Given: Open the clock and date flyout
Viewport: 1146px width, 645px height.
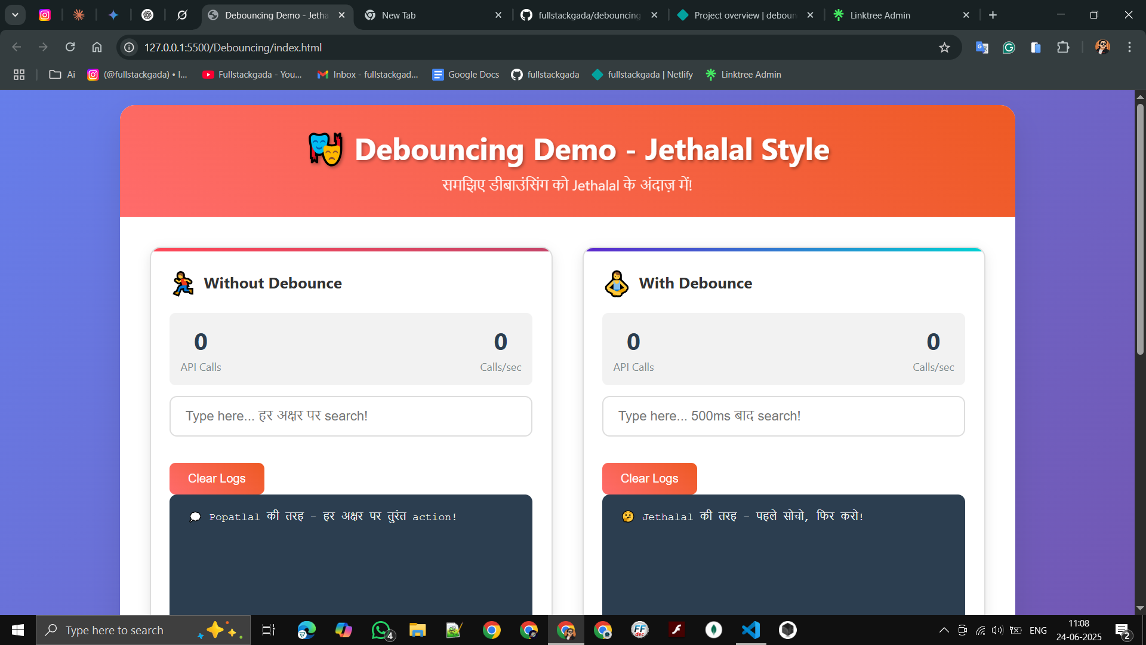Looking at the screenshot, I should point(1079,630).
